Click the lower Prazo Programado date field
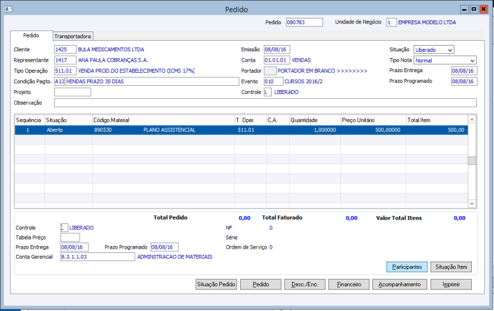 (164, 247)
